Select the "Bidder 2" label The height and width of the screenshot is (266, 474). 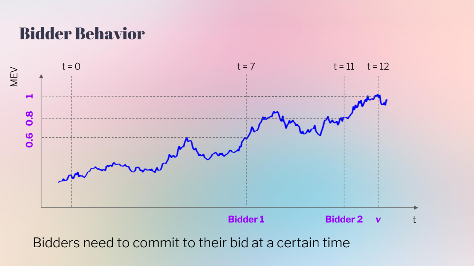point(344,219)
